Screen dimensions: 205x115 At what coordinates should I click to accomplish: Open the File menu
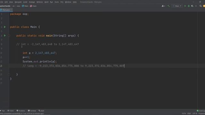(1, 2)
